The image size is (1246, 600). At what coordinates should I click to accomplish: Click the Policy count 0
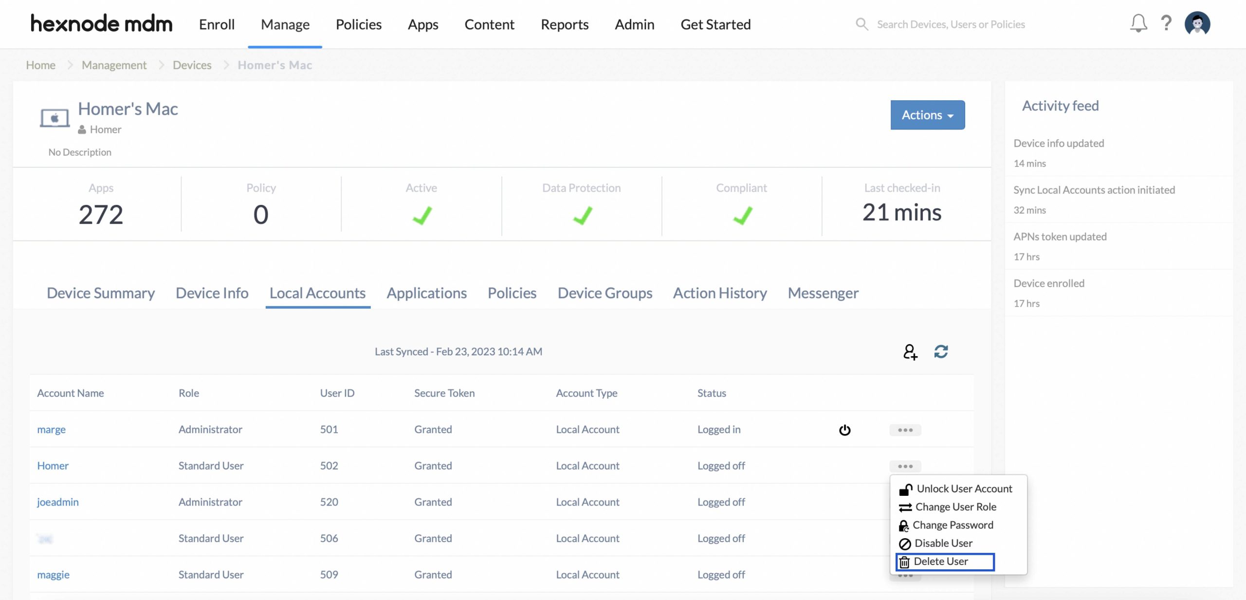[261, 215]
